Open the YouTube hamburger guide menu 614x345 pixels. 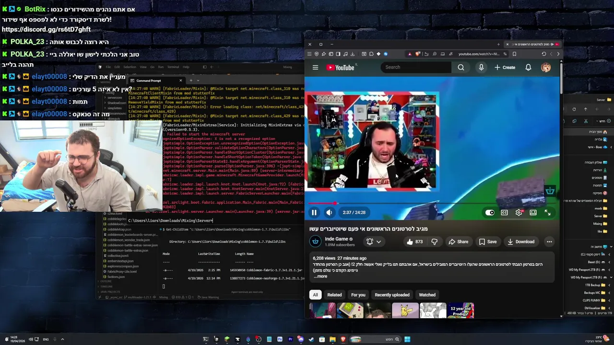tap(315, 68)
